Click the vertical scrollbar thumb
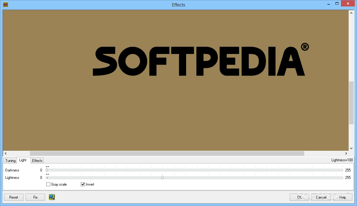 [351, 103]
